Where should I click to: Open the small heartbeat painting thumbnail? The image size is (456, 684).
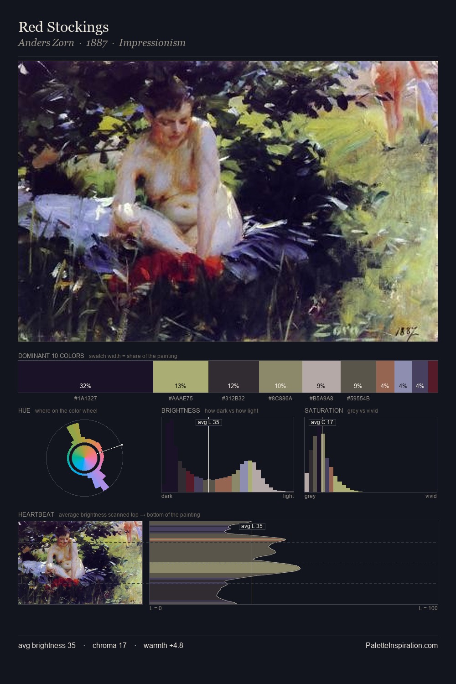pos(80,563)
